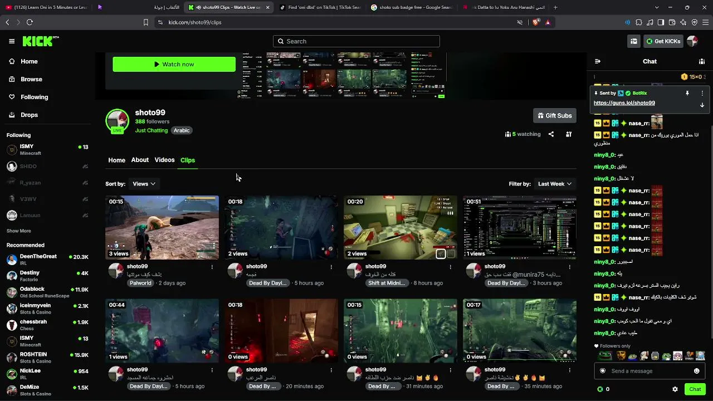Click the Send a message input
The width and height of the screenshot is (713, 401).
(x=649, y=371)
